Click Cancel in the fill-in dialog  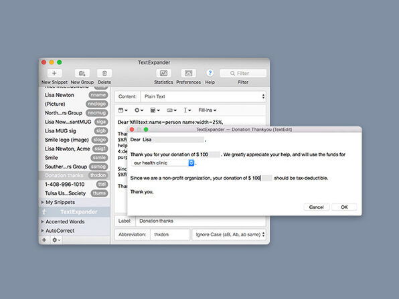coord(316,207)
